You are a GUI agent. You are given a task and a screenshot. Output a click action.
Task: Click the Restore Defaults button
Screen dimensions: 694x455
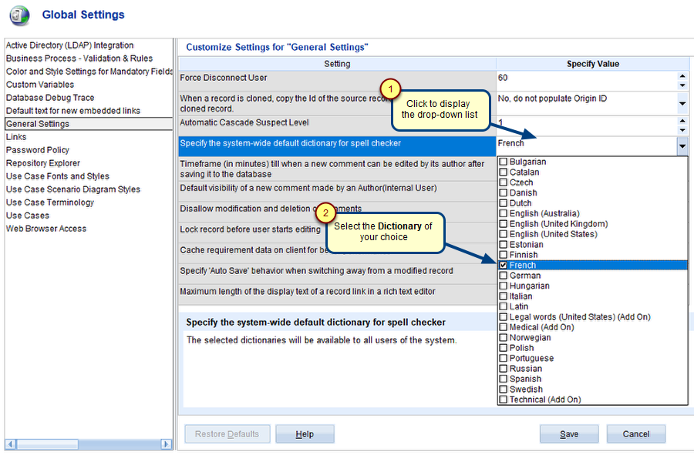[227, 434]
